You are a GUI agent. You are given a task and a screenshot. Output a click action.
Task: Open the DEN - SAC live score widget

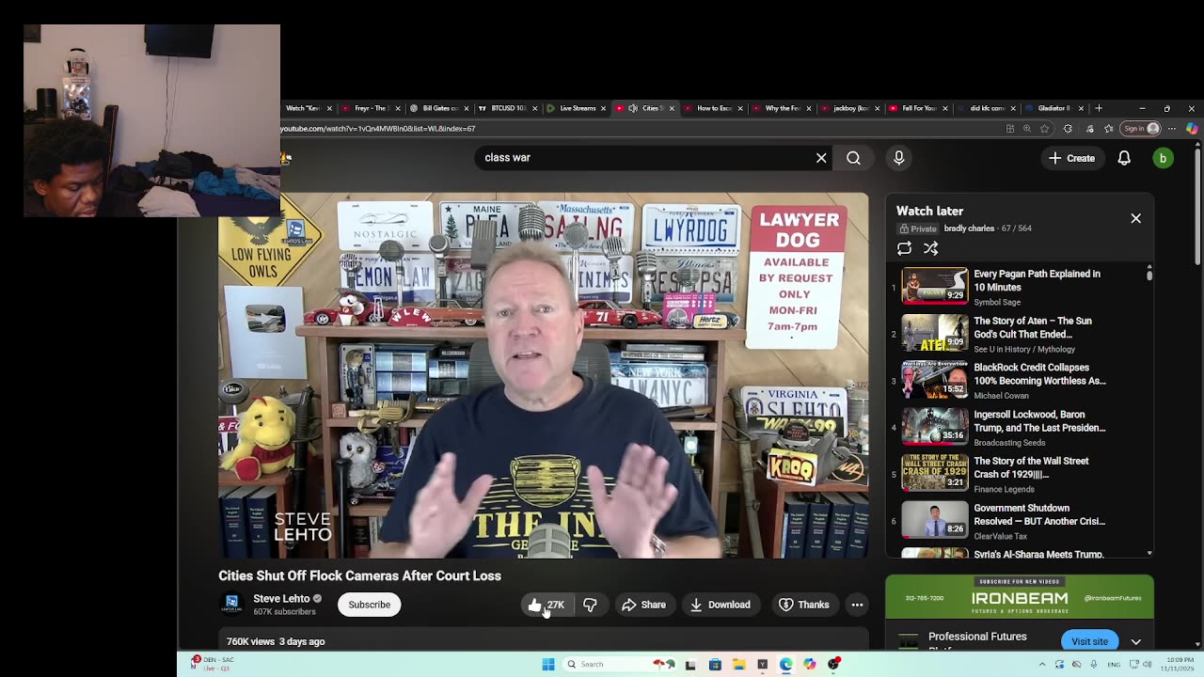coord(213,663)
